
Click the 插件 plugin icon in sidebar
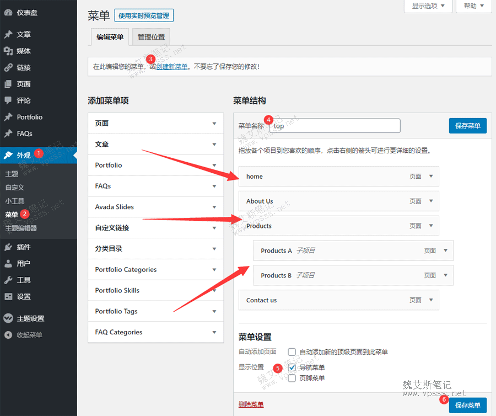coord(8,247)
